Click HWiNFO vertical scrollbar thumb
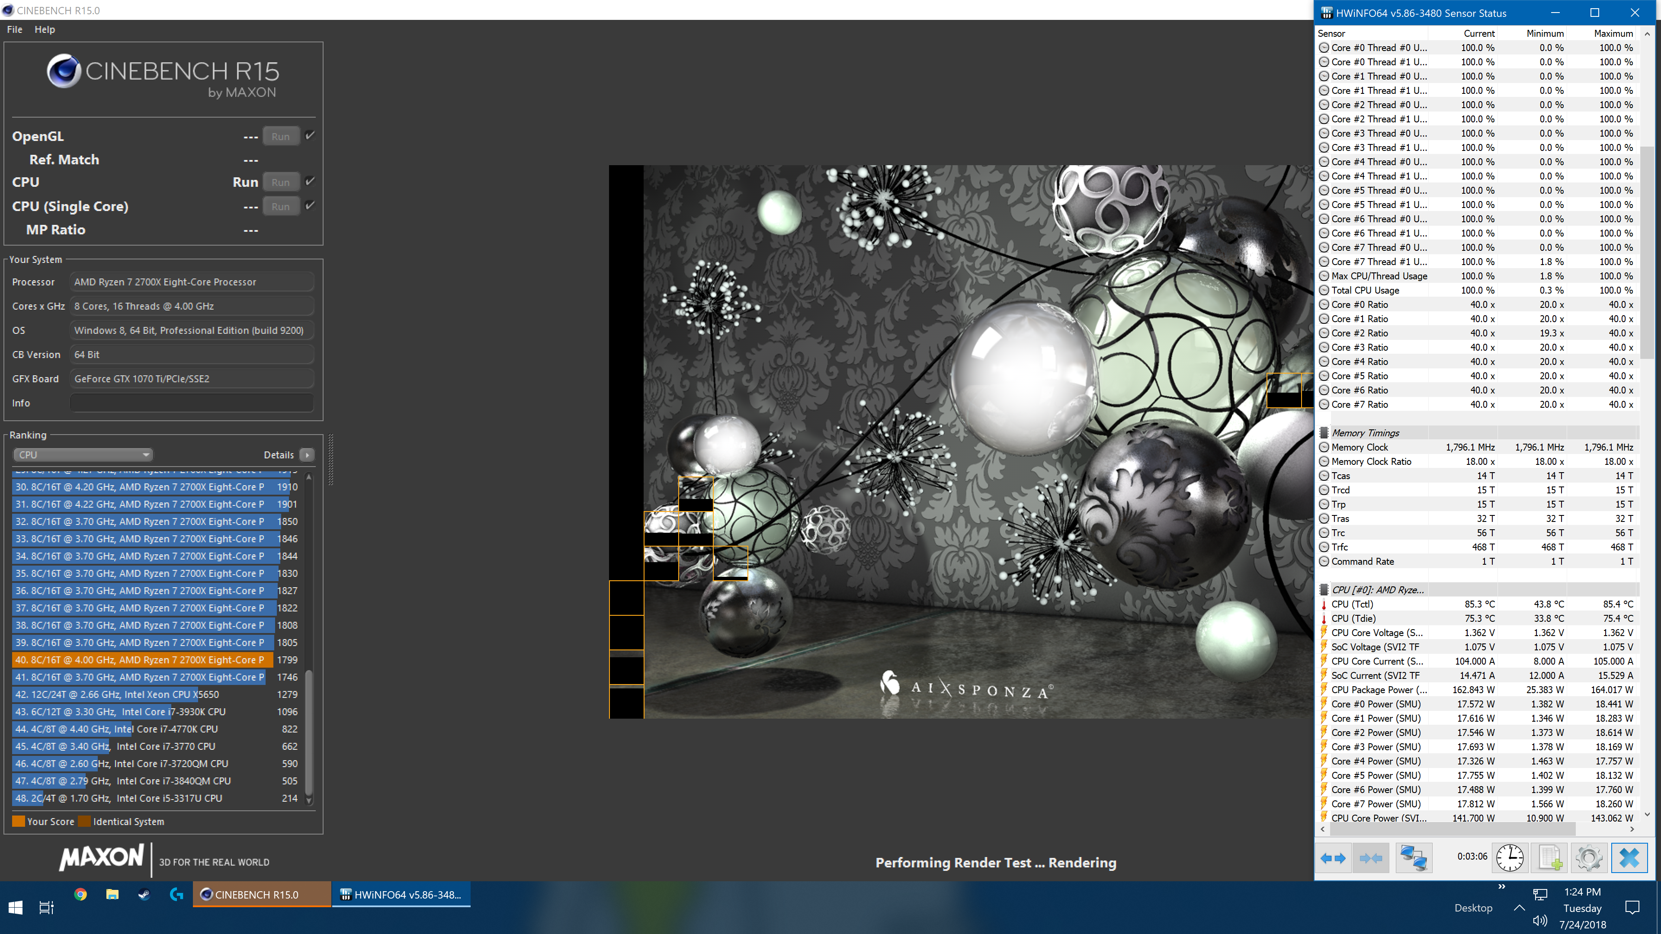This screenshot has height=934, width=1661. [1648, 252]
